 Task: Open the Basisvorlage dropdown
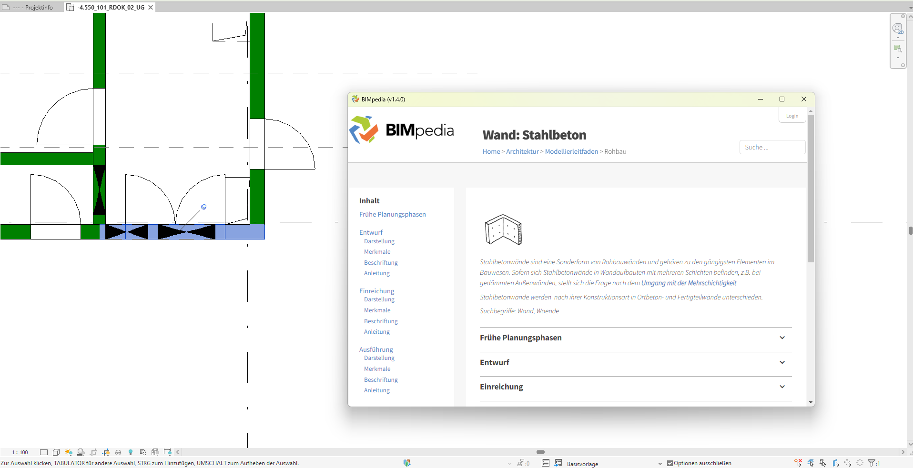tap(659, 463)
